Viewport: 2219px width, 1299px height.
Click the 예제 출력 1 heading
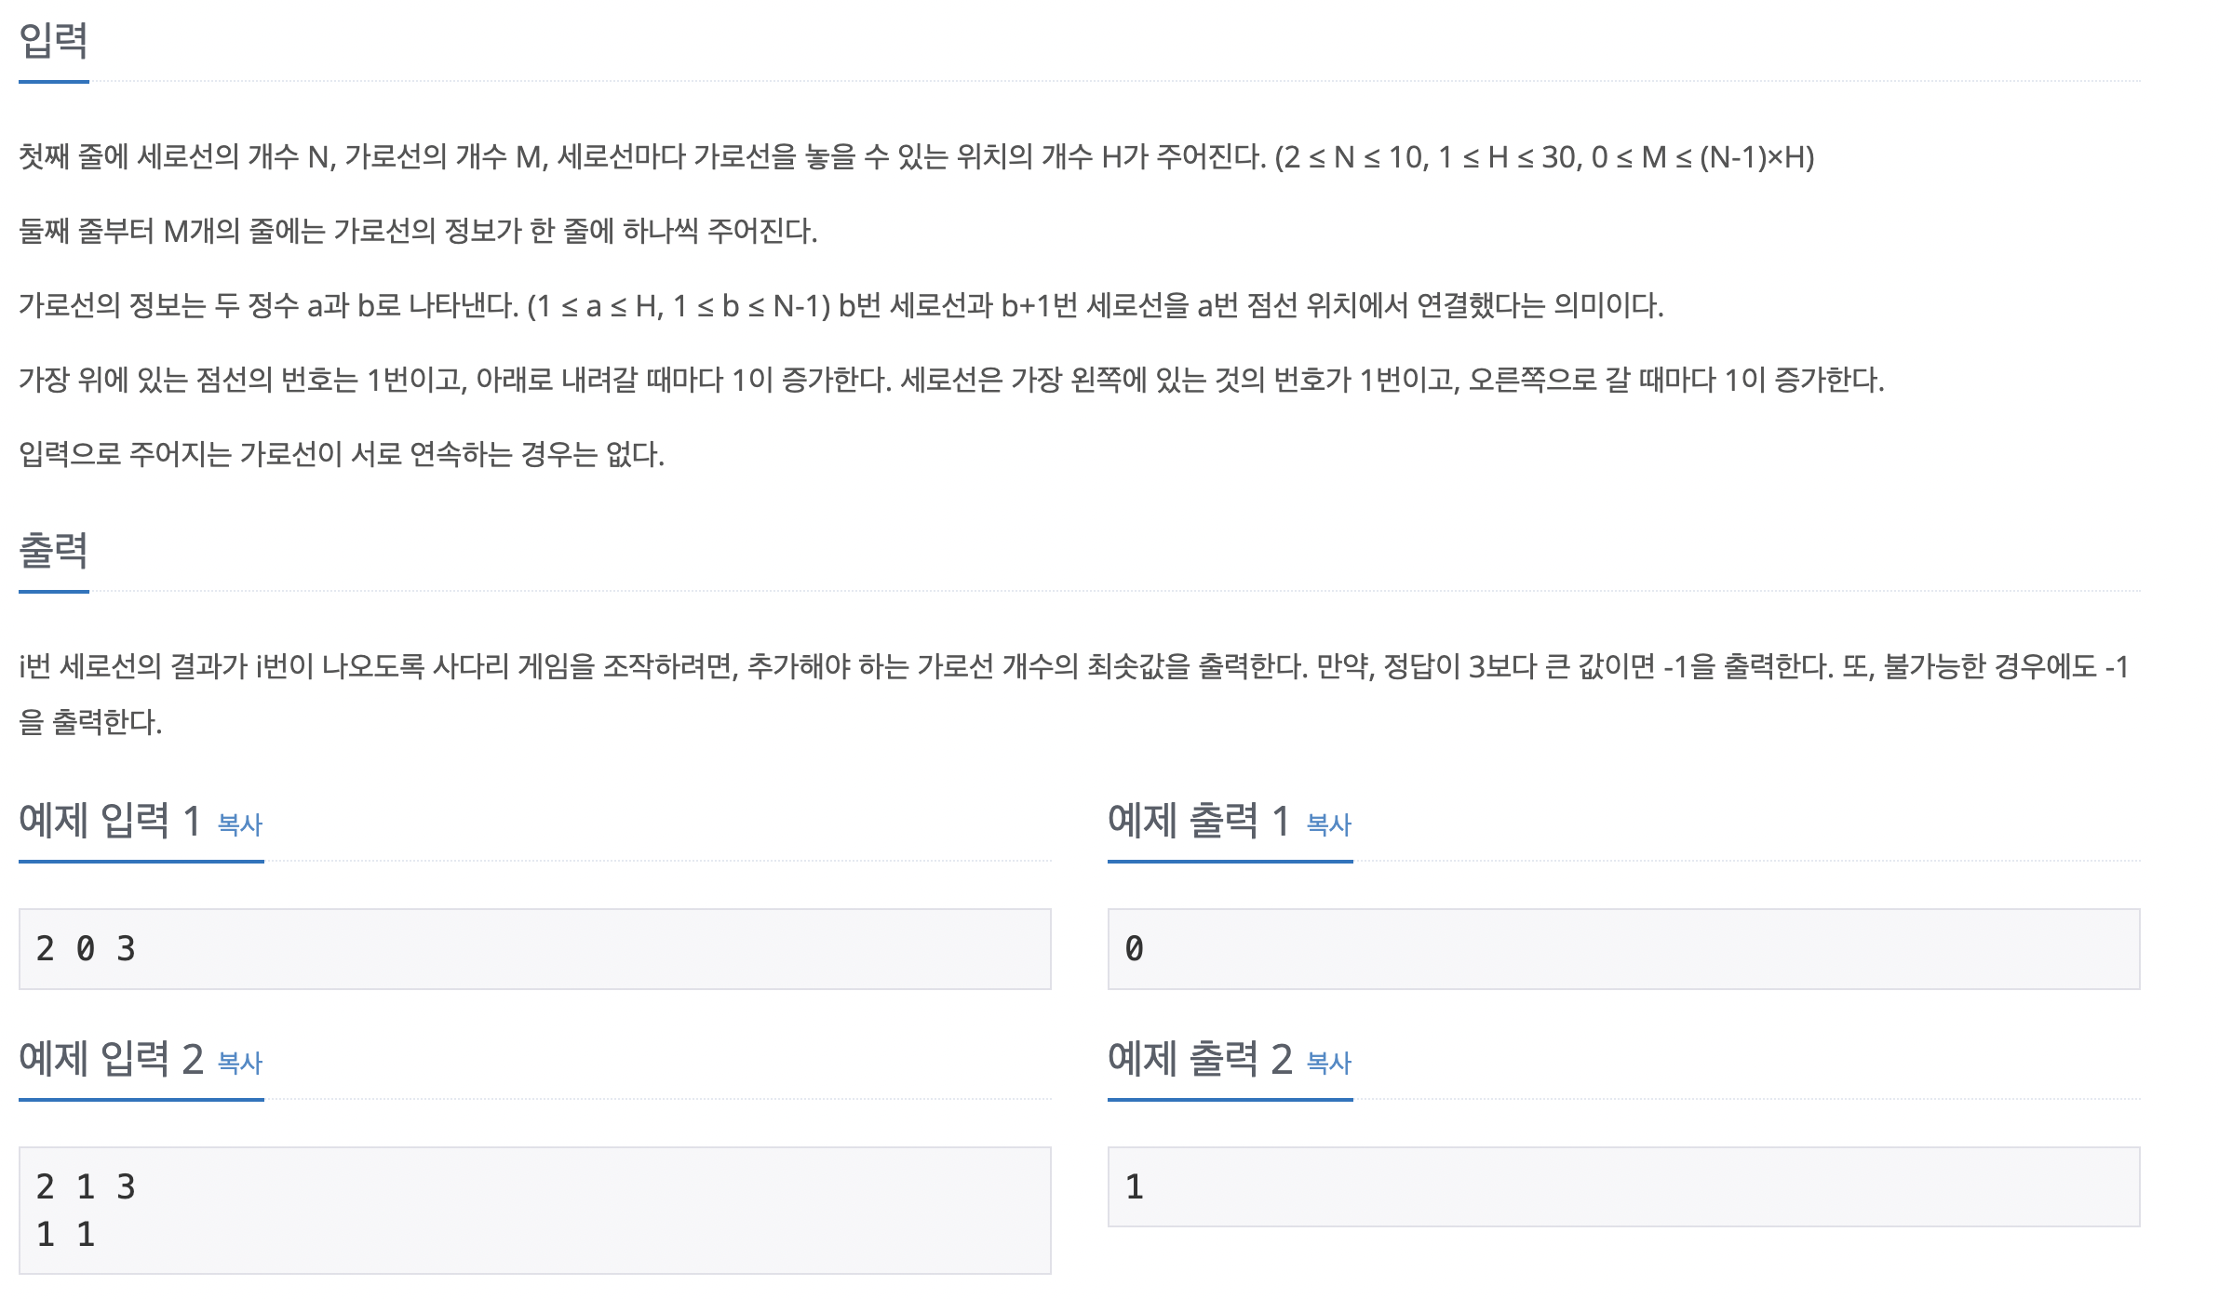[x=1199, y=821]
